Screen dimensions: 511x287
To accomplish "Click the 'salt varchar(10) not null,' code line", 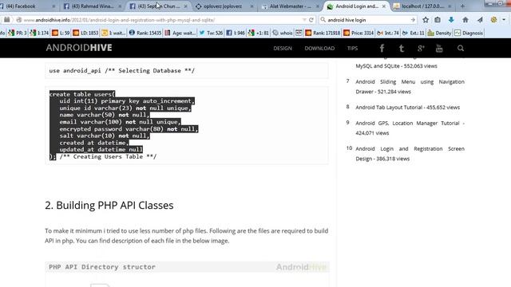I will click(105, 136).
